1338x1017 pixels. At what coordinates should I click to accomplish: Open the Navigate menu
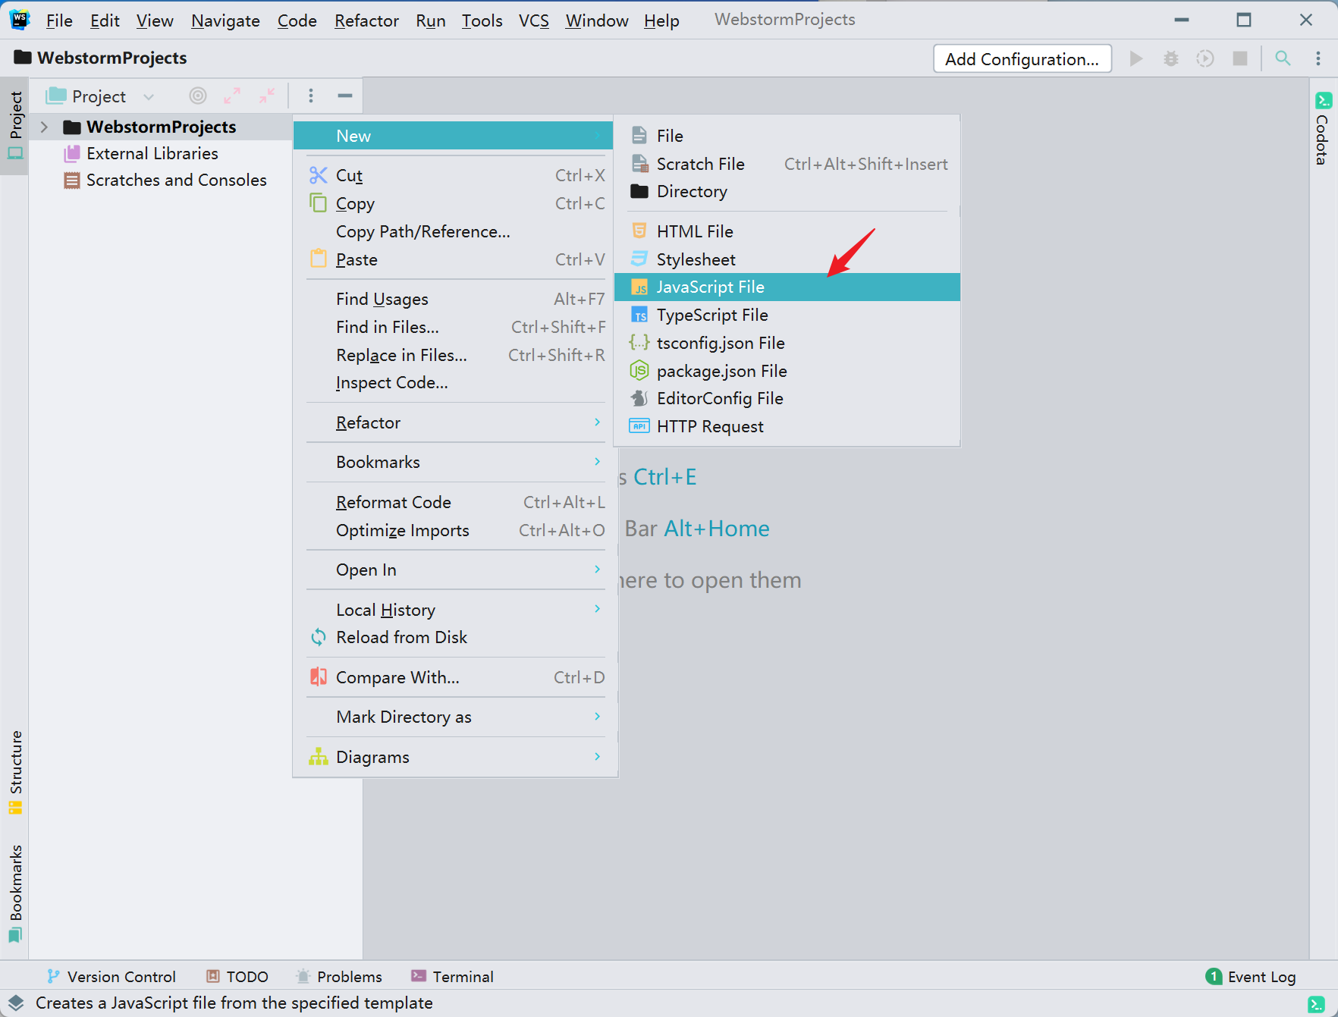[x=225, y=20]
